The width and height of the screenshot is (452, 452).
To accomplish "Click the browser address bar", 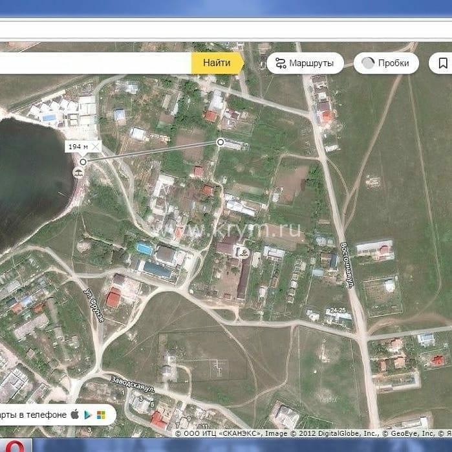I will (x=226, y=29).
